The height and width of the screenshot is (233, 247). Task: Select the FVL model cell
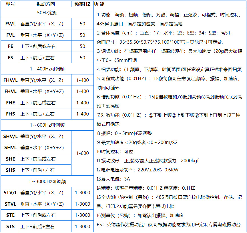(10, 35)
